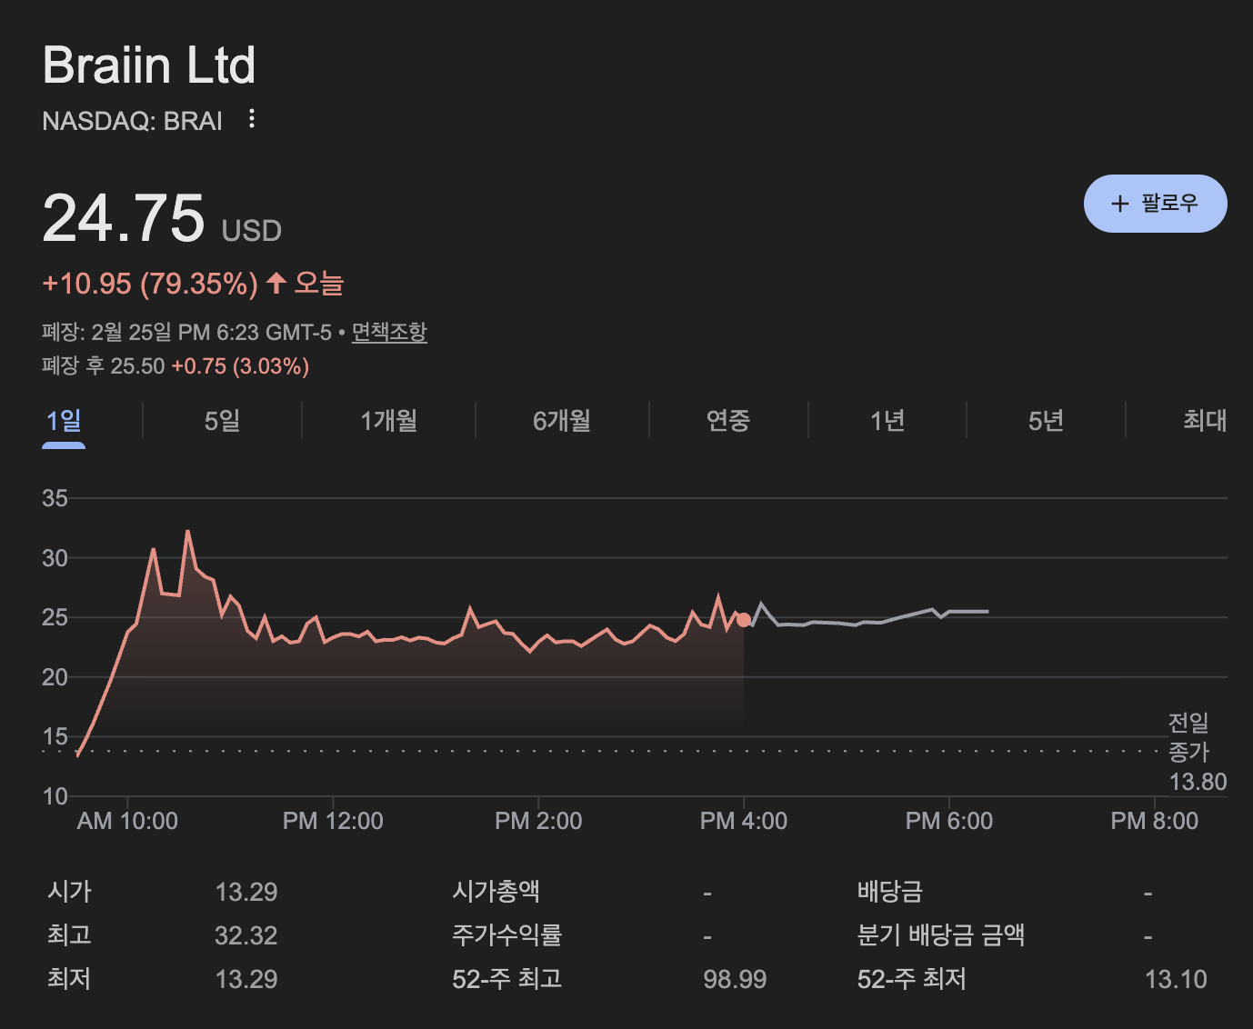Viewport: 1253px width, 1029px height.
Task: Click the 시가총액 label
Action: tap(496, 891)
